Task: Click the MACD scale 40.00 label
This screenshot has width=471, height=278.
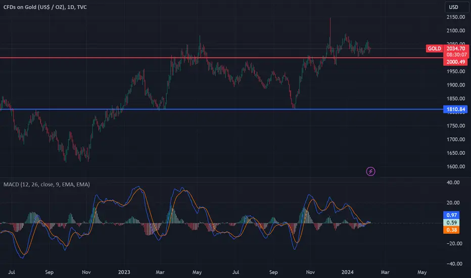Action: pos(453,182)
